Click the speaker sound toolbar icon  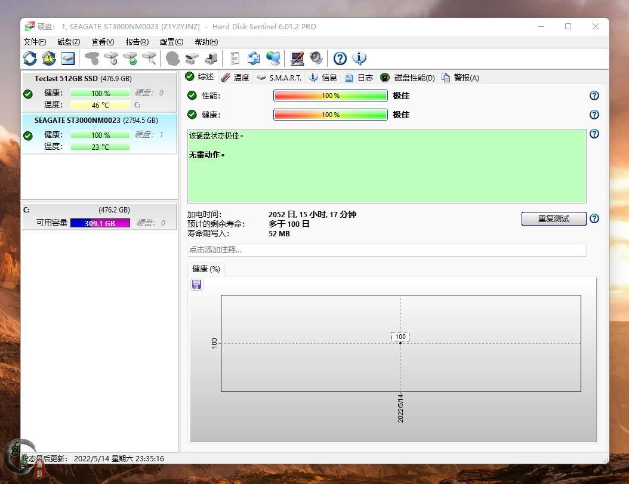tap(316, 58)
